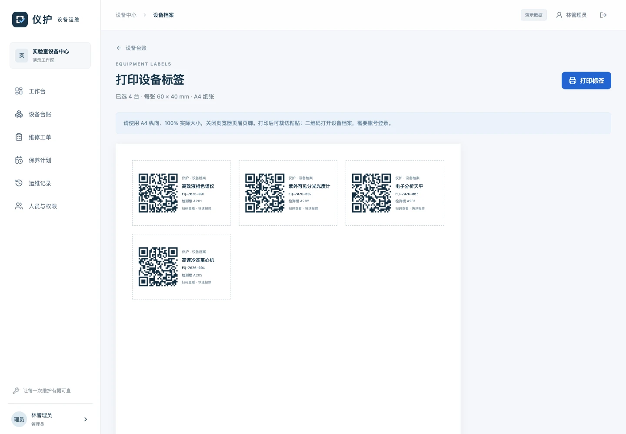Select the 设备台账 sidebar icon
Screen dimensions: 626x434
pyautogui.click(x=19, y=114)
